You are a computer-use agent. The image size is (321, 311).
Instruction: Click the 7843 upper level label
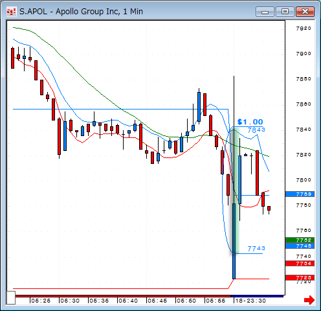pyautogui.click(x=256, y=130)
